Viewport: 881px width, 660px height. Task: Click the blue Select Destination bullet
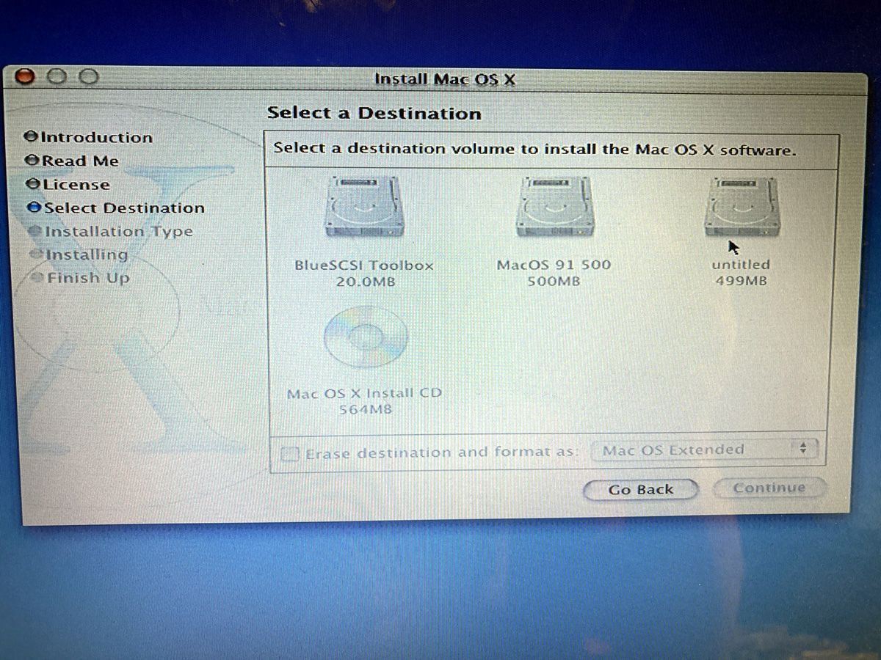(x=35, y=208)
